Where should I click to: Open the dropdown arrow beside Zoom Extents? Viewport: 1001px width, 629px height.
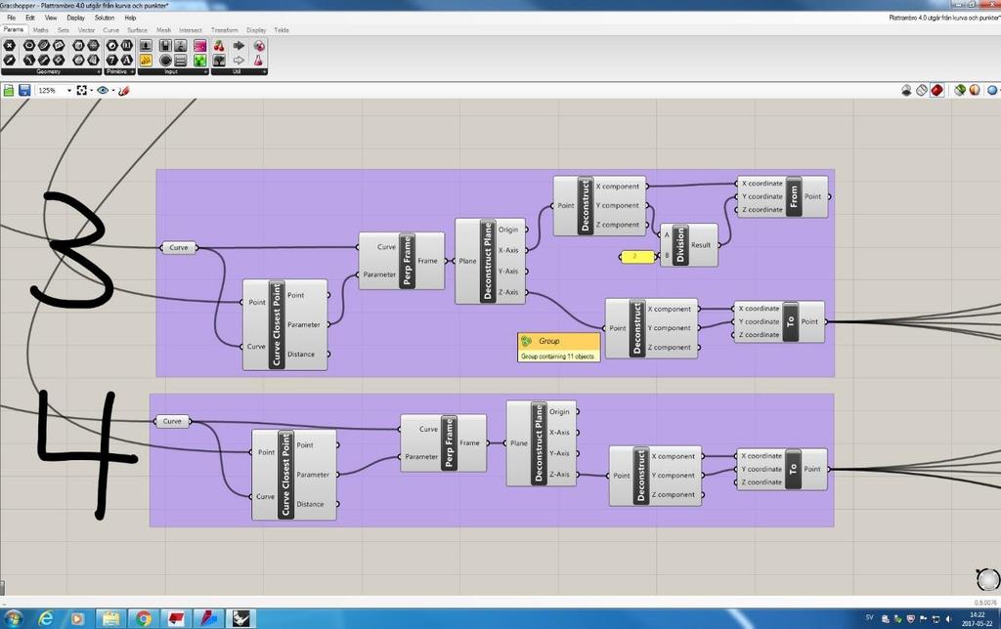[x=91, y=90]
